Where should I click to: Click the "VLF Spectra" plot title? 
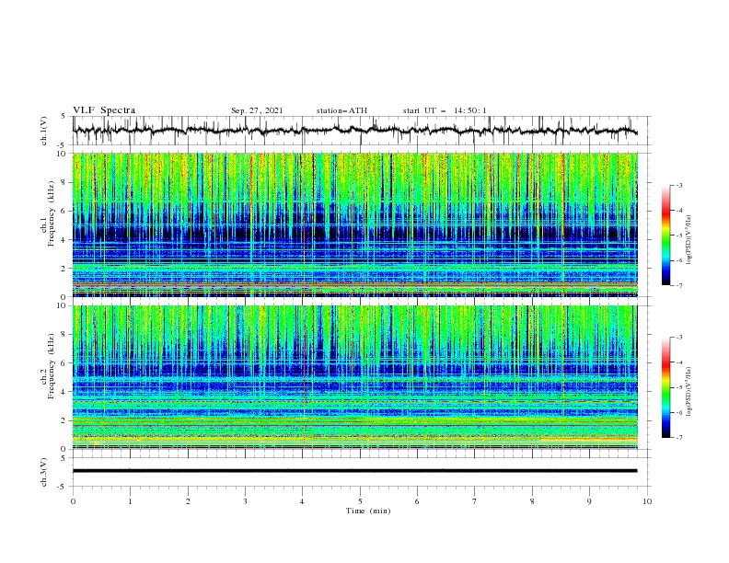point(104,110)
